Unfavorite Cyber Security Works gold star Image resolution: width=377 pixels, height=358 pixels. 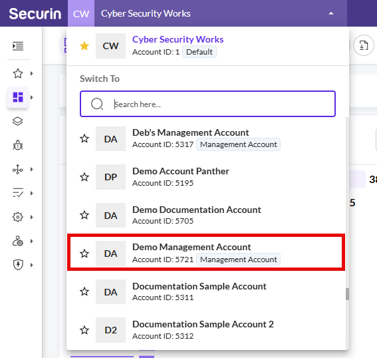click(84, 46)
